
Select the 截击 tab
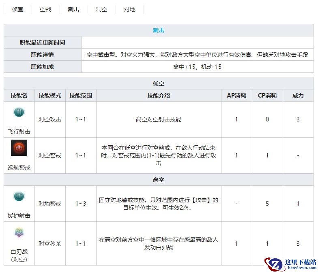click(x=73, y=9)
